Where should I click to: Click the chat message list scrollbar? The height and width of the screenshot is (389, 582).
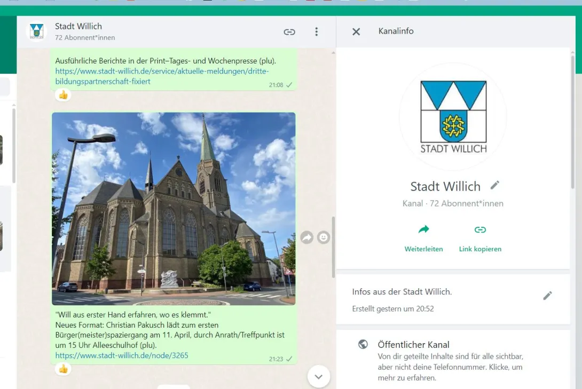click(x=333, y=248)
